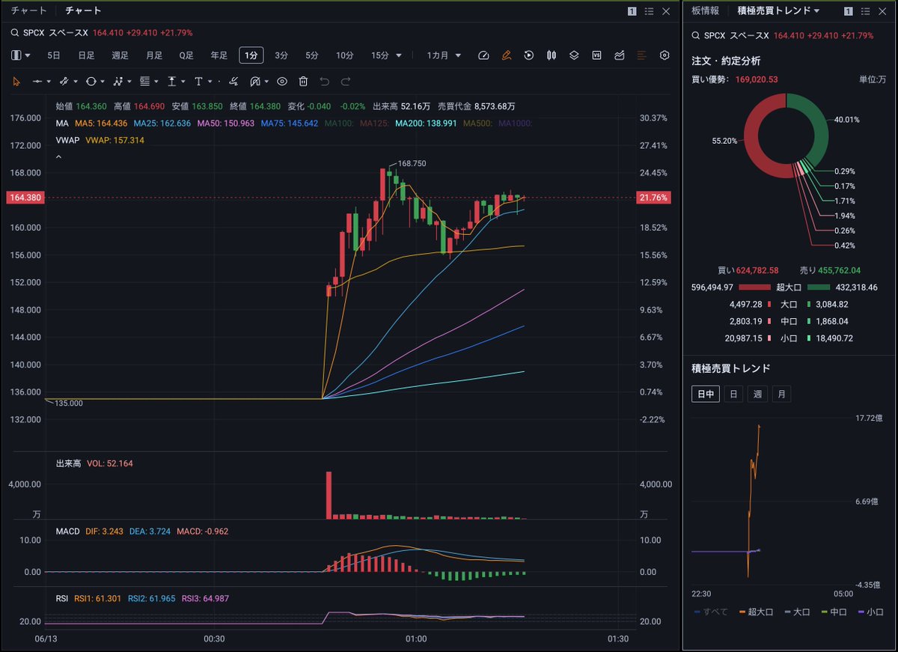Select the 週 weekly trend period
Screen dimensions: 898x652
point(757,394)
